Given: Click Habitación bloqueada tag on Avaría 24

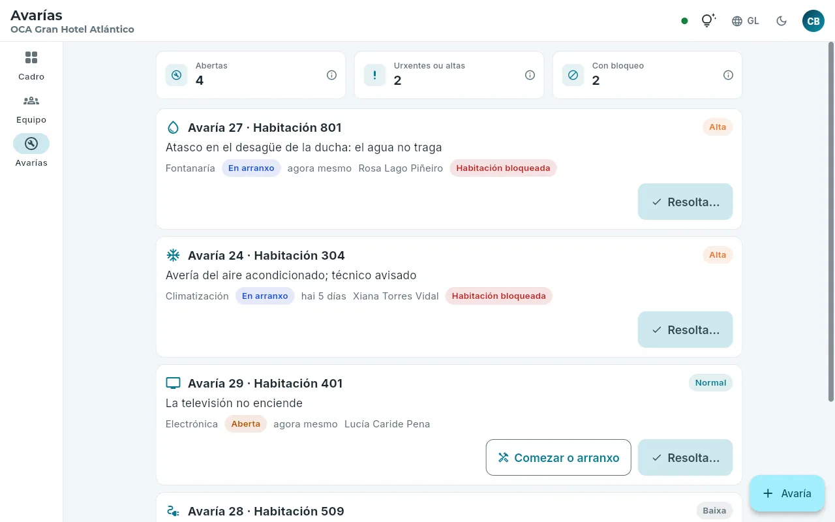Looking at the screenshot, I should (x=499, y=296).
